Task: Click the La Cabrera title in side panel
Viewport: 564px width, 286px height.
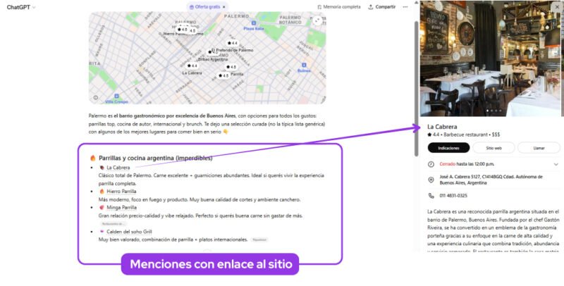Action: (442, 127)
